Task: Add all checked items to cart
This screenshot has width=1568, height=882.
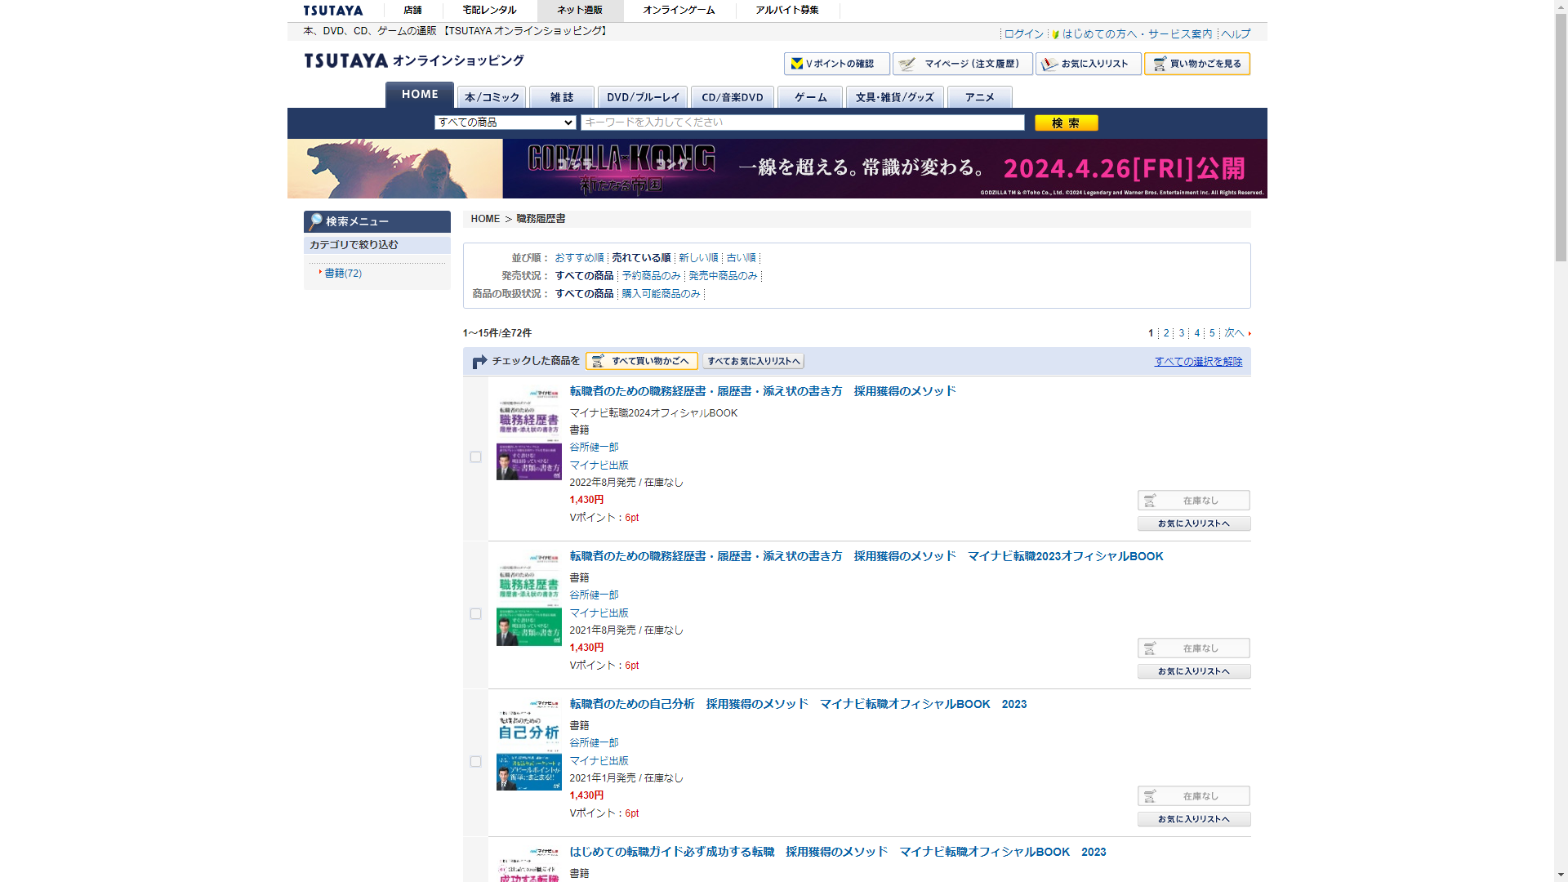Action: click(x=642, y=361)
